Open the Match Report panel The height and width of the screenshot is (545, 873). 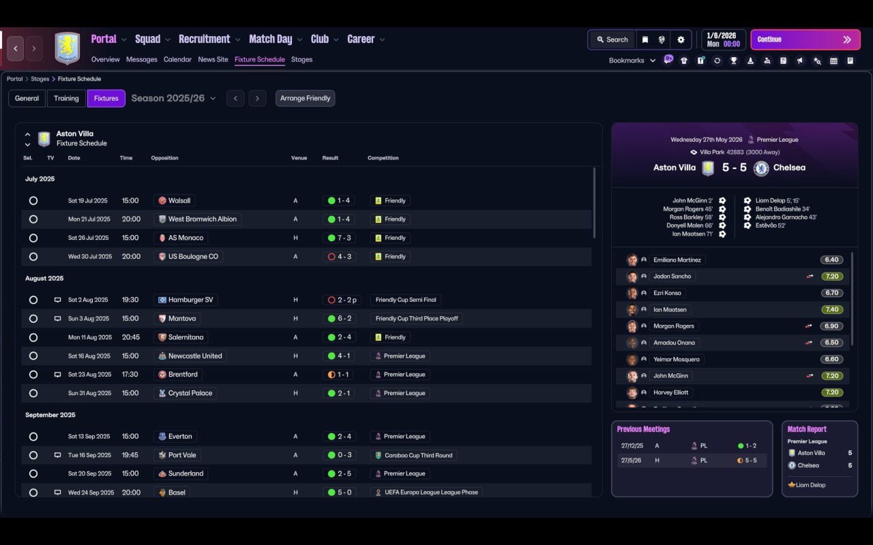click(820, 458)
